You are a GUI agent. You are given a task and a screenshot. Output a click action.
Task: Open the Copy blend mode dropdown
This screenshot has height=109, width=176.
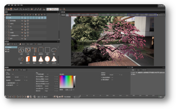[x=50, y=91]
